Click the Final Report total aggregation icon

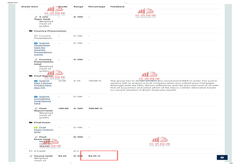coord(36,108)
